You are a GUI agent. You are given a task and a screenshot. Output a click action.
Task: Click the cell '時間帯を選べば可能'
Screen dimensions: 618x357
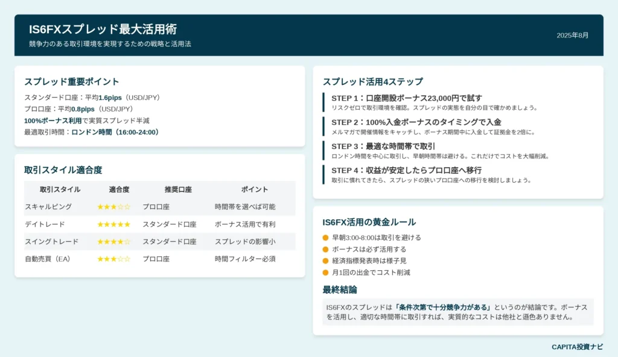pos(245,206)
